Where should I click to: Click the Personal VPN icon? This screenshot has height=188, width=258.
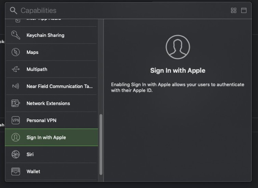coord(15,120)
